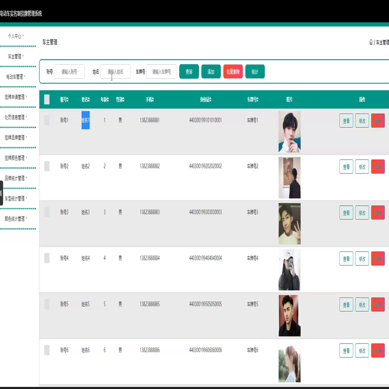This screenshot has height=389, width=389.
Task: Edit the row 账号6
Action: tap(362, 350)
